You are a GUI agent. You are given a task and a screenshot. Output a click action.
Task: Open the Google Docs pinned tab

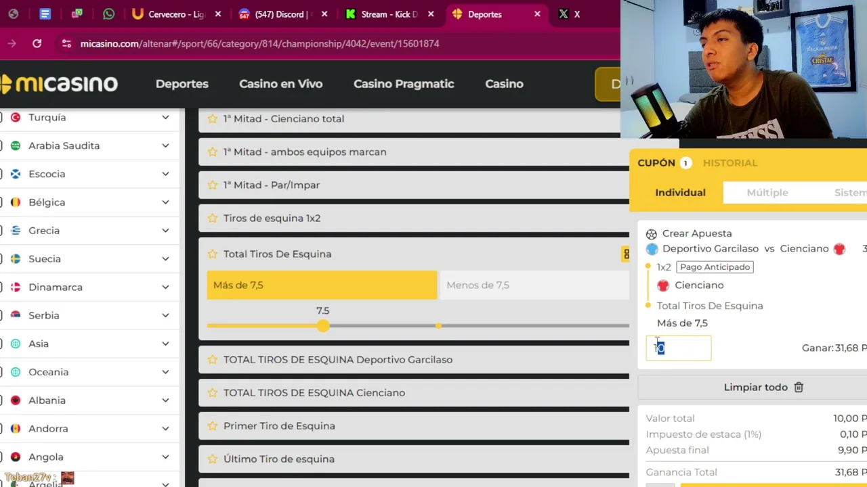click(45, 14)
